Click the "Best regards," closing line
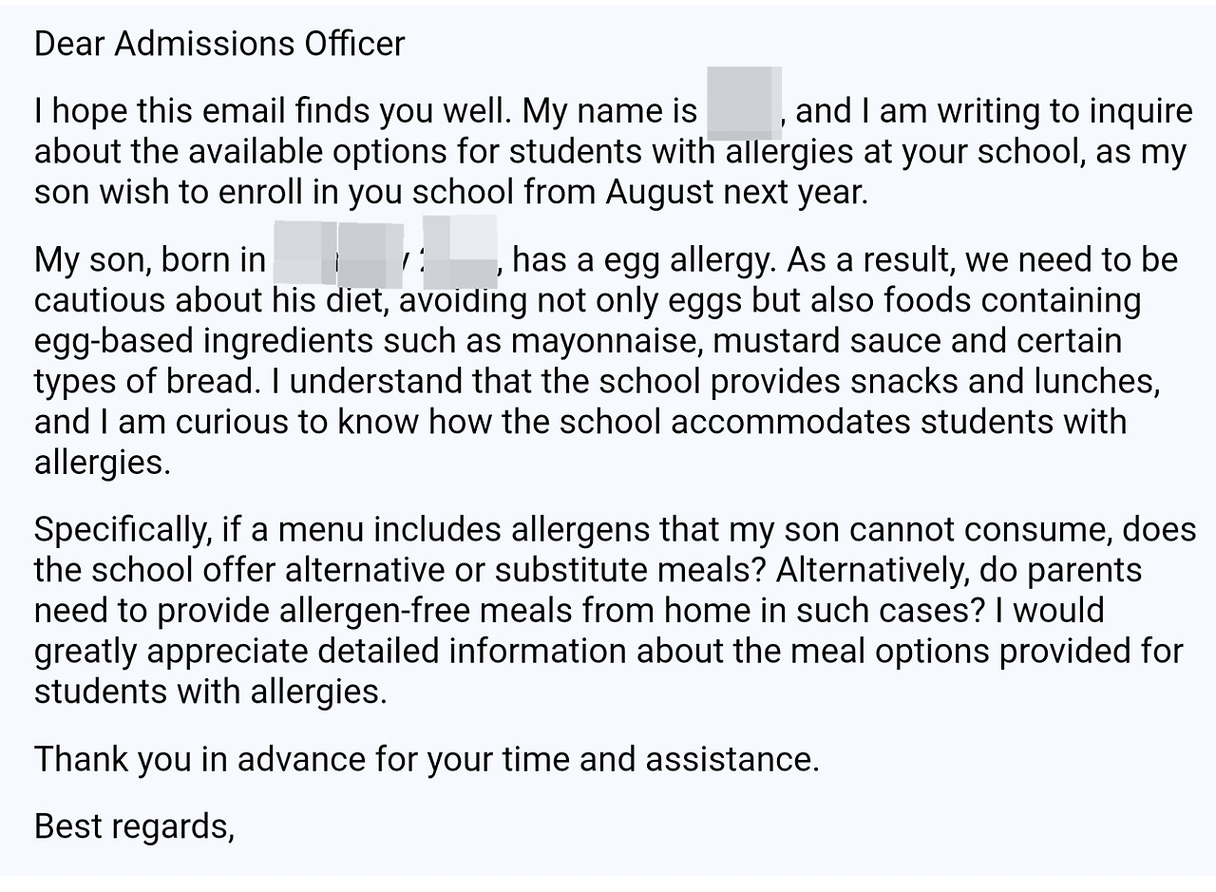 click(x=134, y=826)
